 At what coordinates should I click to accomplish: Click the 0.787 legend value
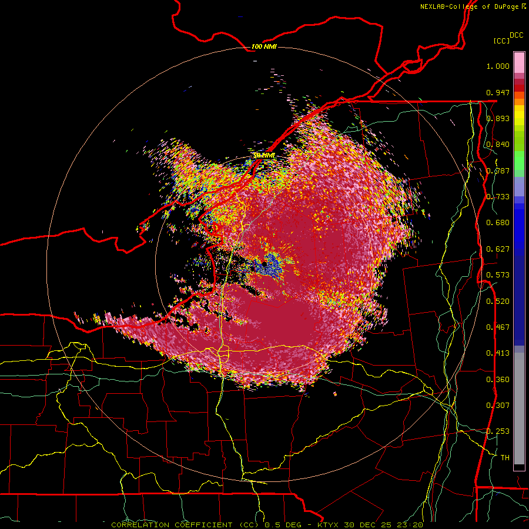(498, 170)
